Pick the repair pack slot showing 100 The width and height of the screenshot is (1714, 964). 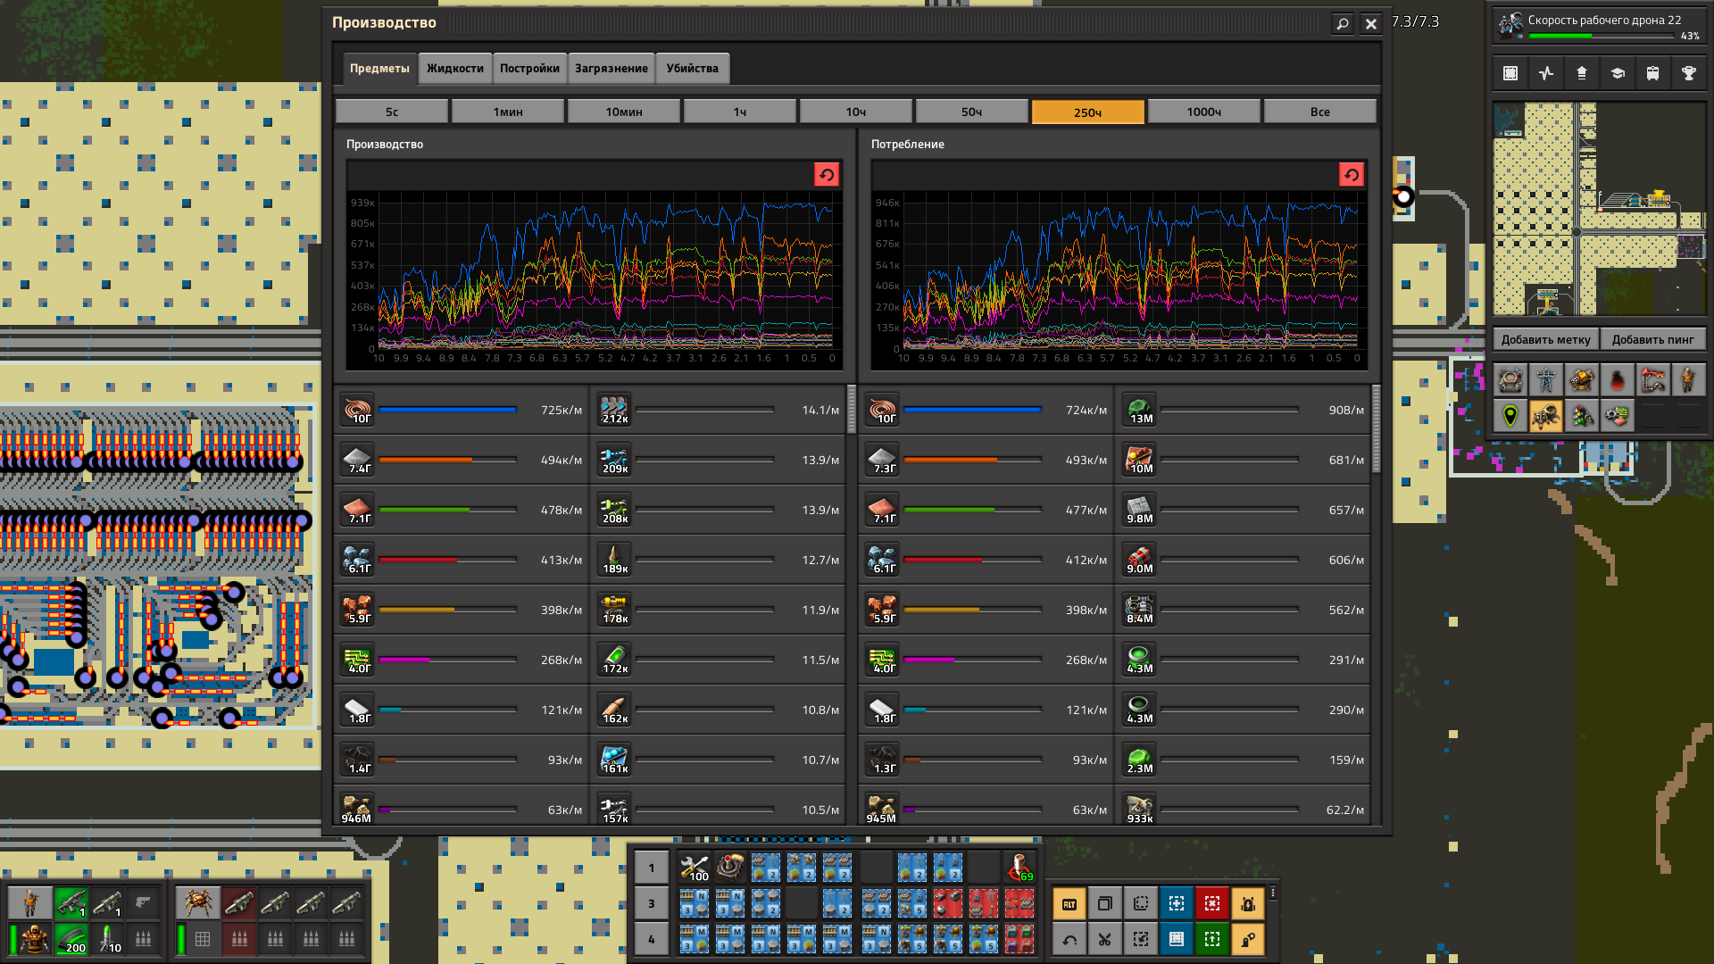click(x=695, y=868)
